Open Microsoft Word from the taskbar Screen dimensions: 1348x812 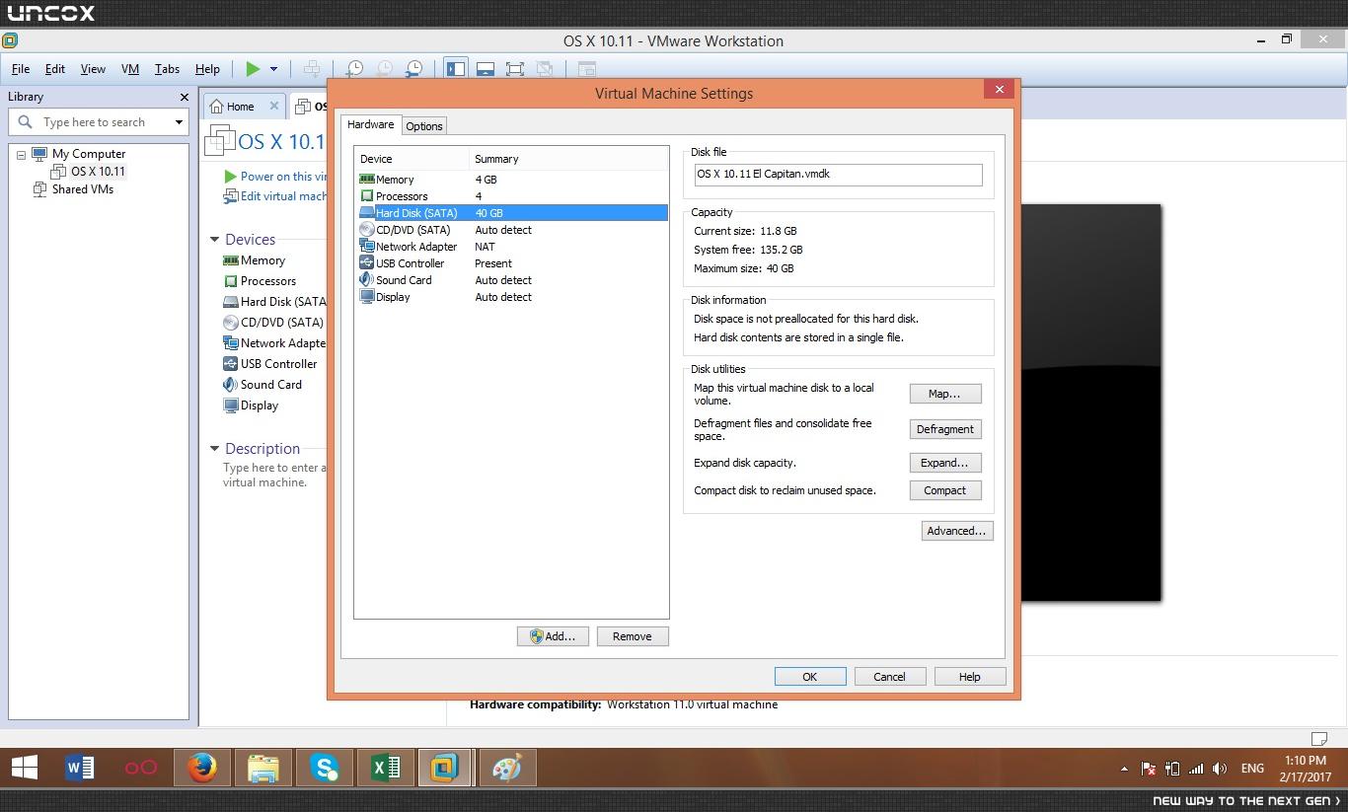pos(80,768)
